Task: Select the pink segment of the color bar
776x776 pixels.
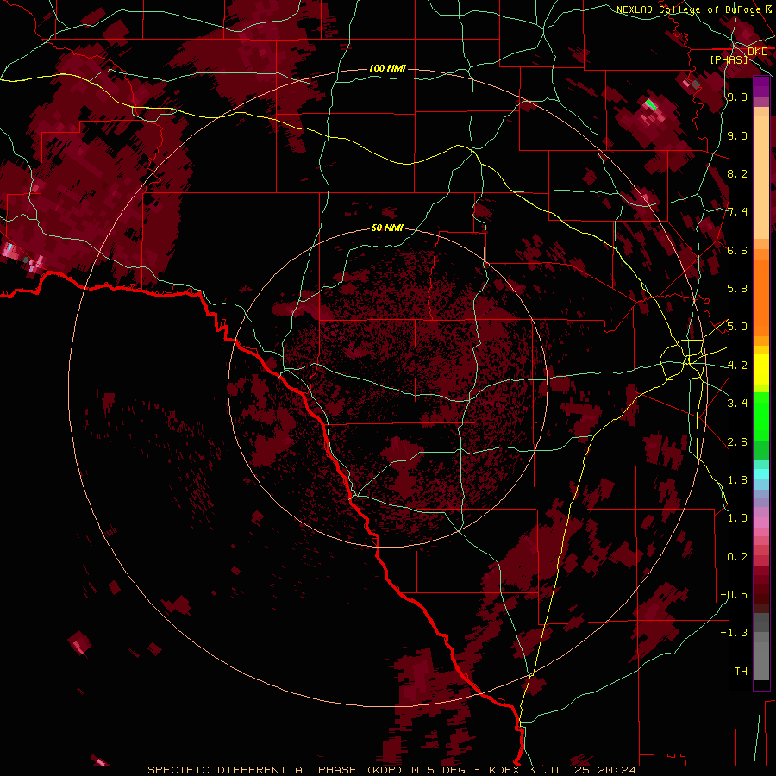Action: point(761,523)
